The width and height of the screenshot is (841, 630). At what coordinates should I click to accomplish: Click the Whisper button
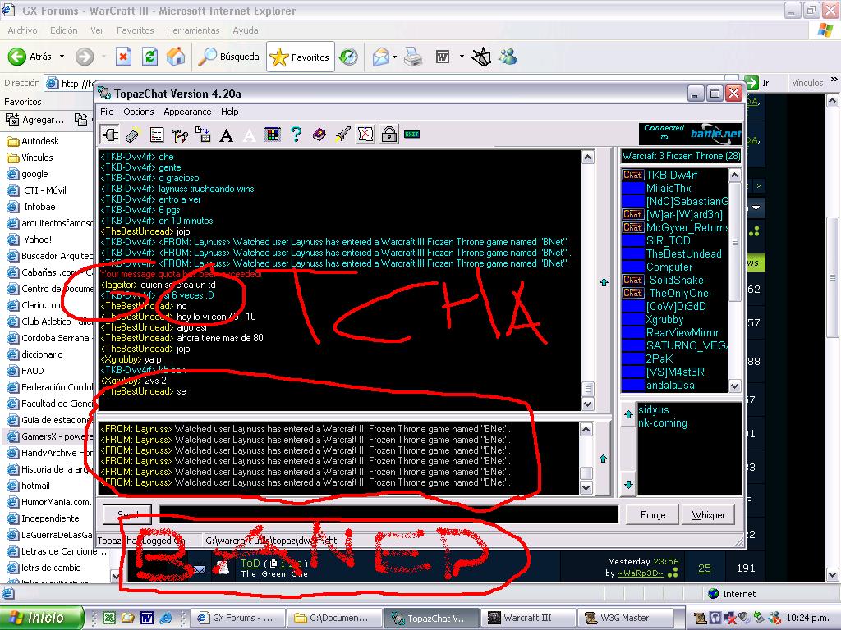(x=708, y=515)
